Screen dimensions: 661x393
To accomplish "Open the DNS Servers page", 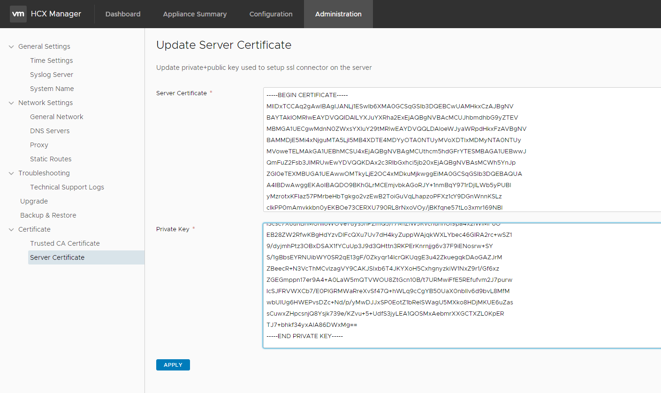I will click(x=50, y=131).
